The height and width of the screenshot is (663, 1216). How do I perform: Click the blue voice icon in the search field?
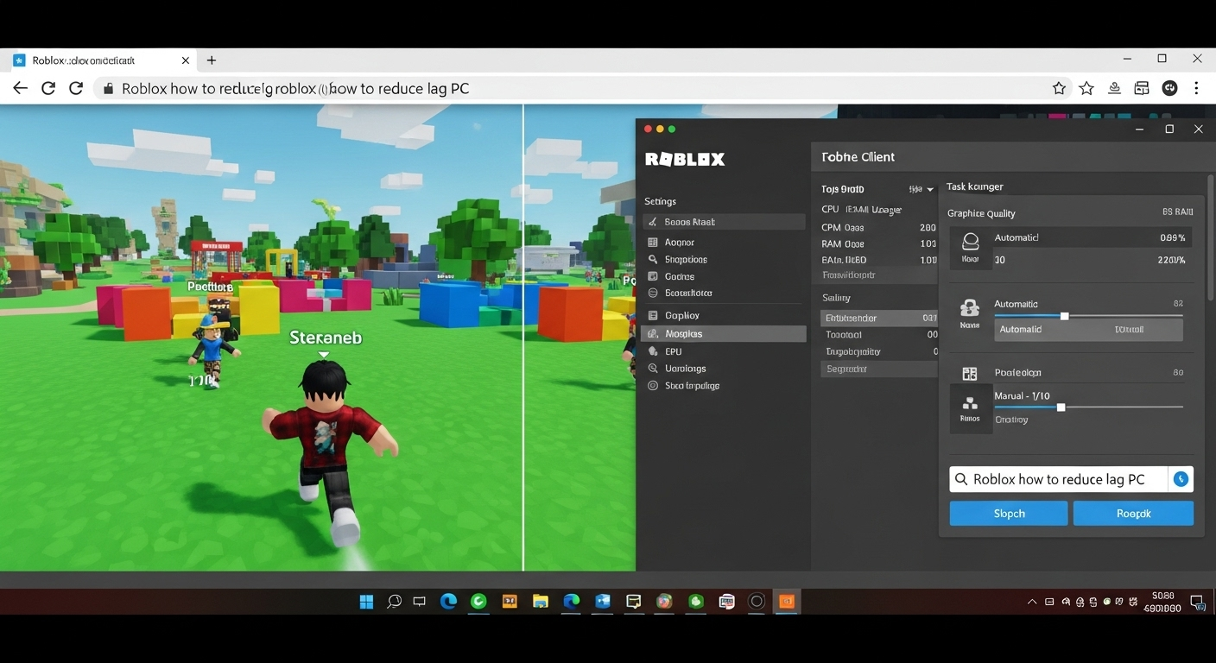coord(1181,478)
